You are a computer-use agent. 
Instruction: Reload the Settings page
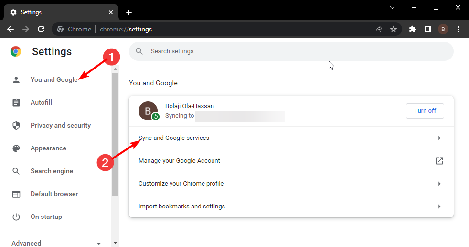coord(41,29)
